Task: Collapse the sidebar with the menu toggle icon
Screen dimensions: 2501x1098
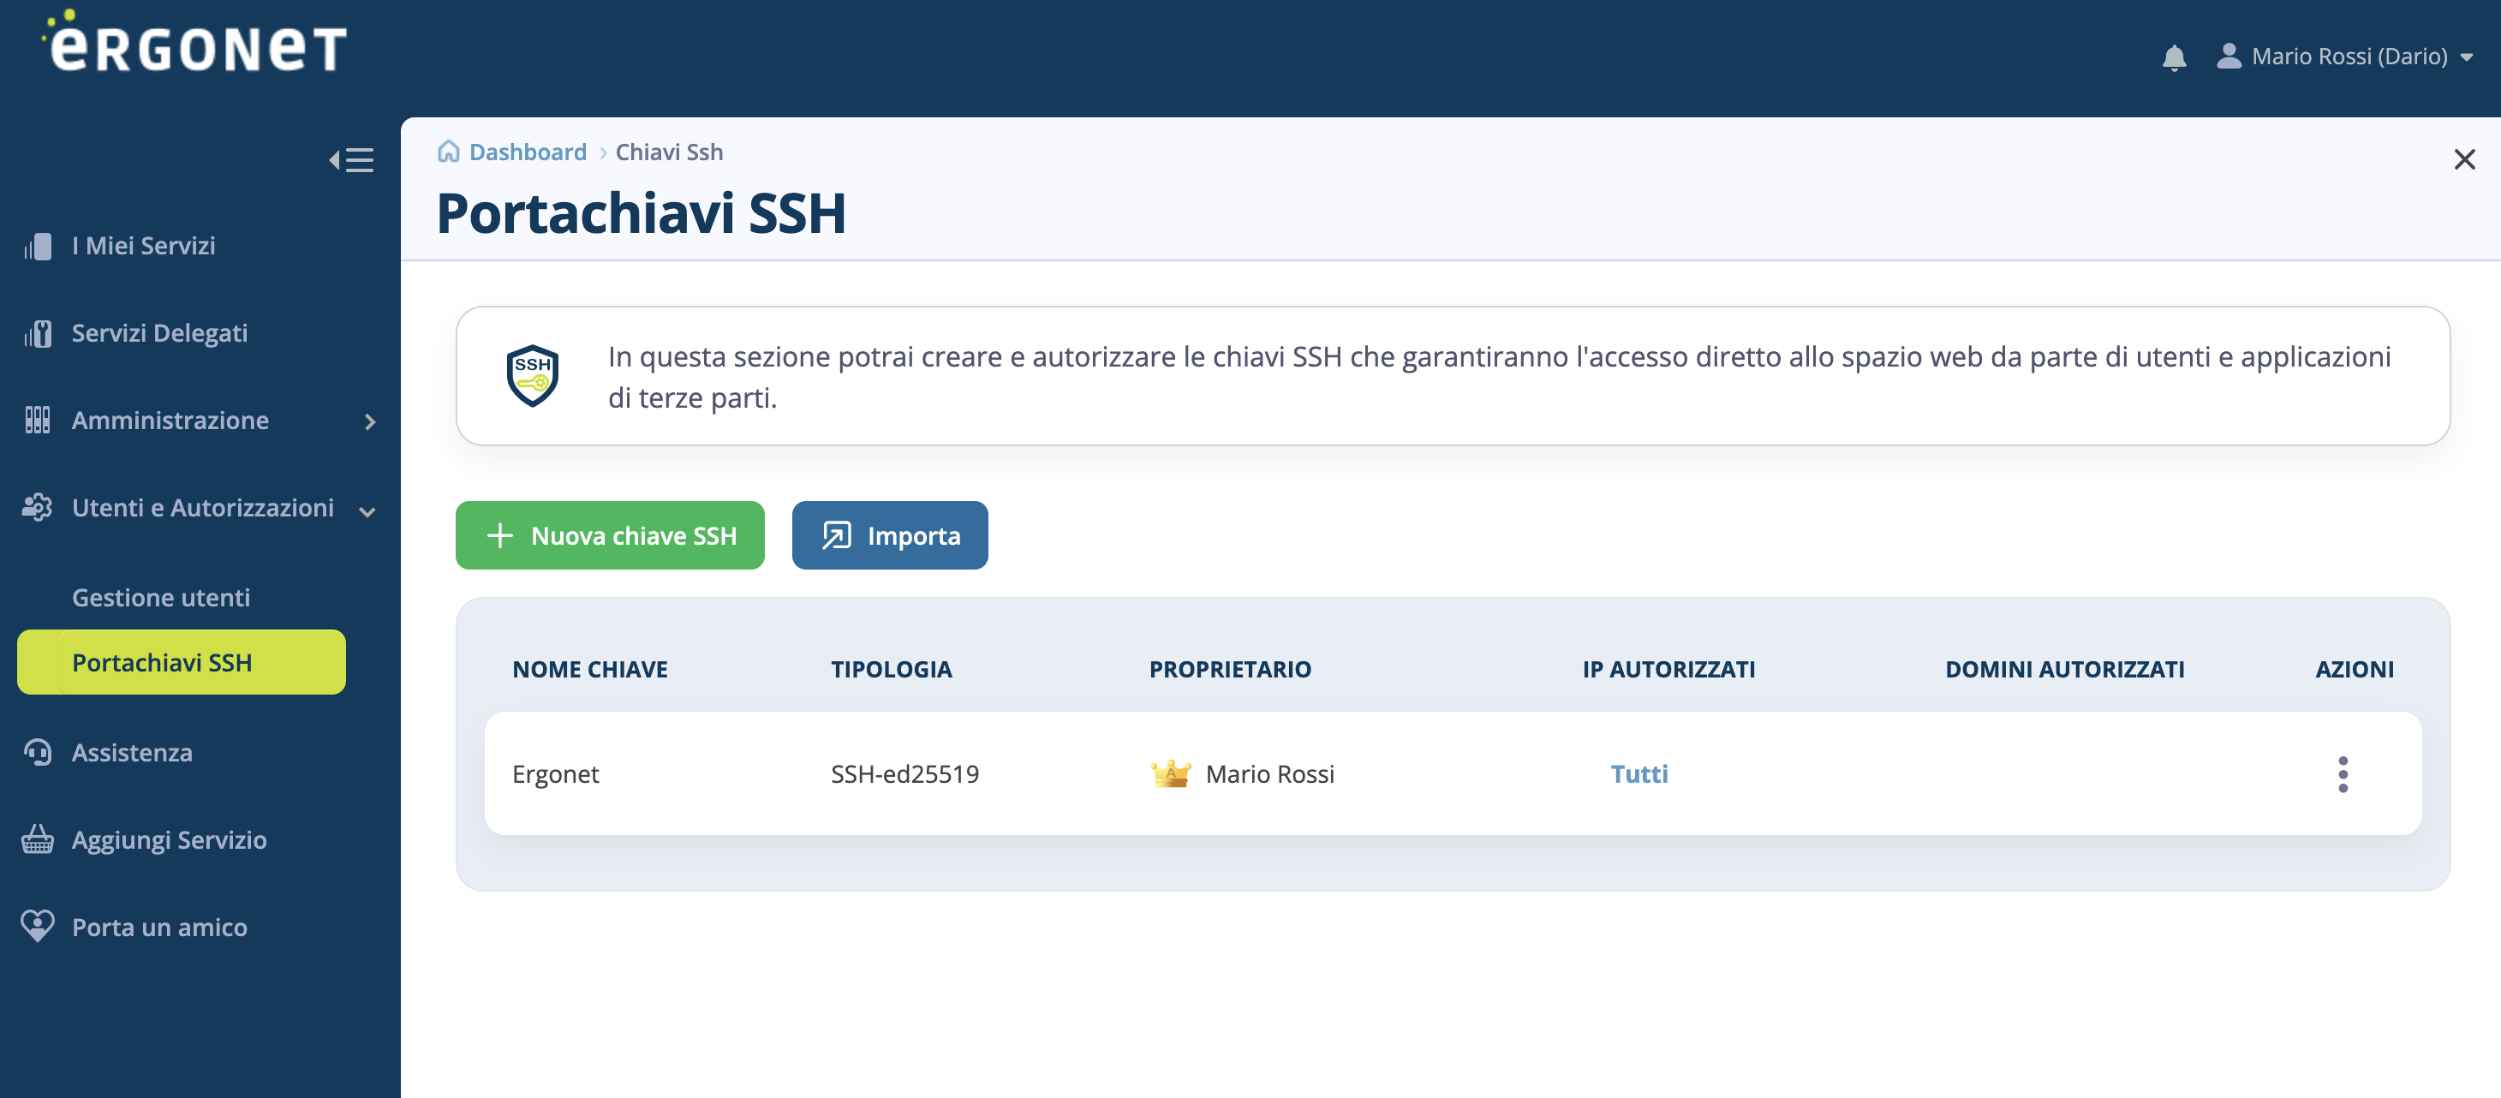Action: point(350,160)
